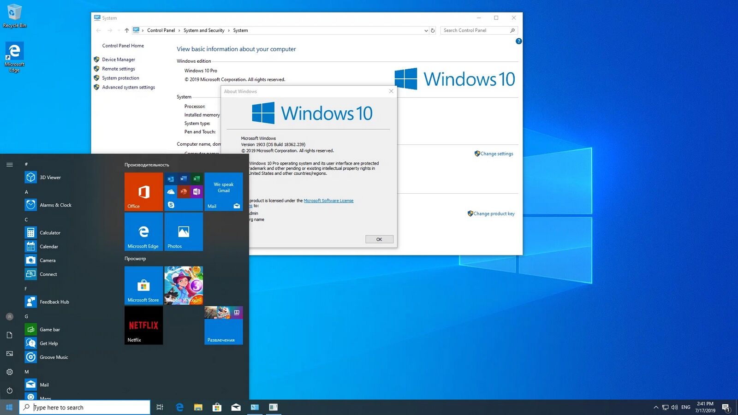Screen dimensions: 738x415
Task: Open Advanced system settings
Action: coord(128,87)
